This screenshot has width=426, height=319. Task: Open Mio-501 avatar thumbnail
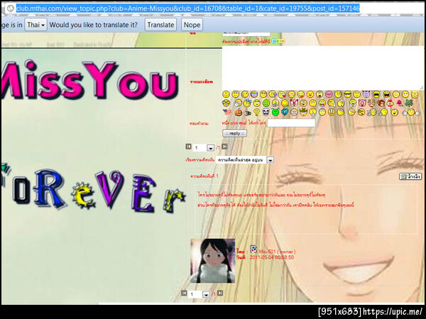click(212, 261)
